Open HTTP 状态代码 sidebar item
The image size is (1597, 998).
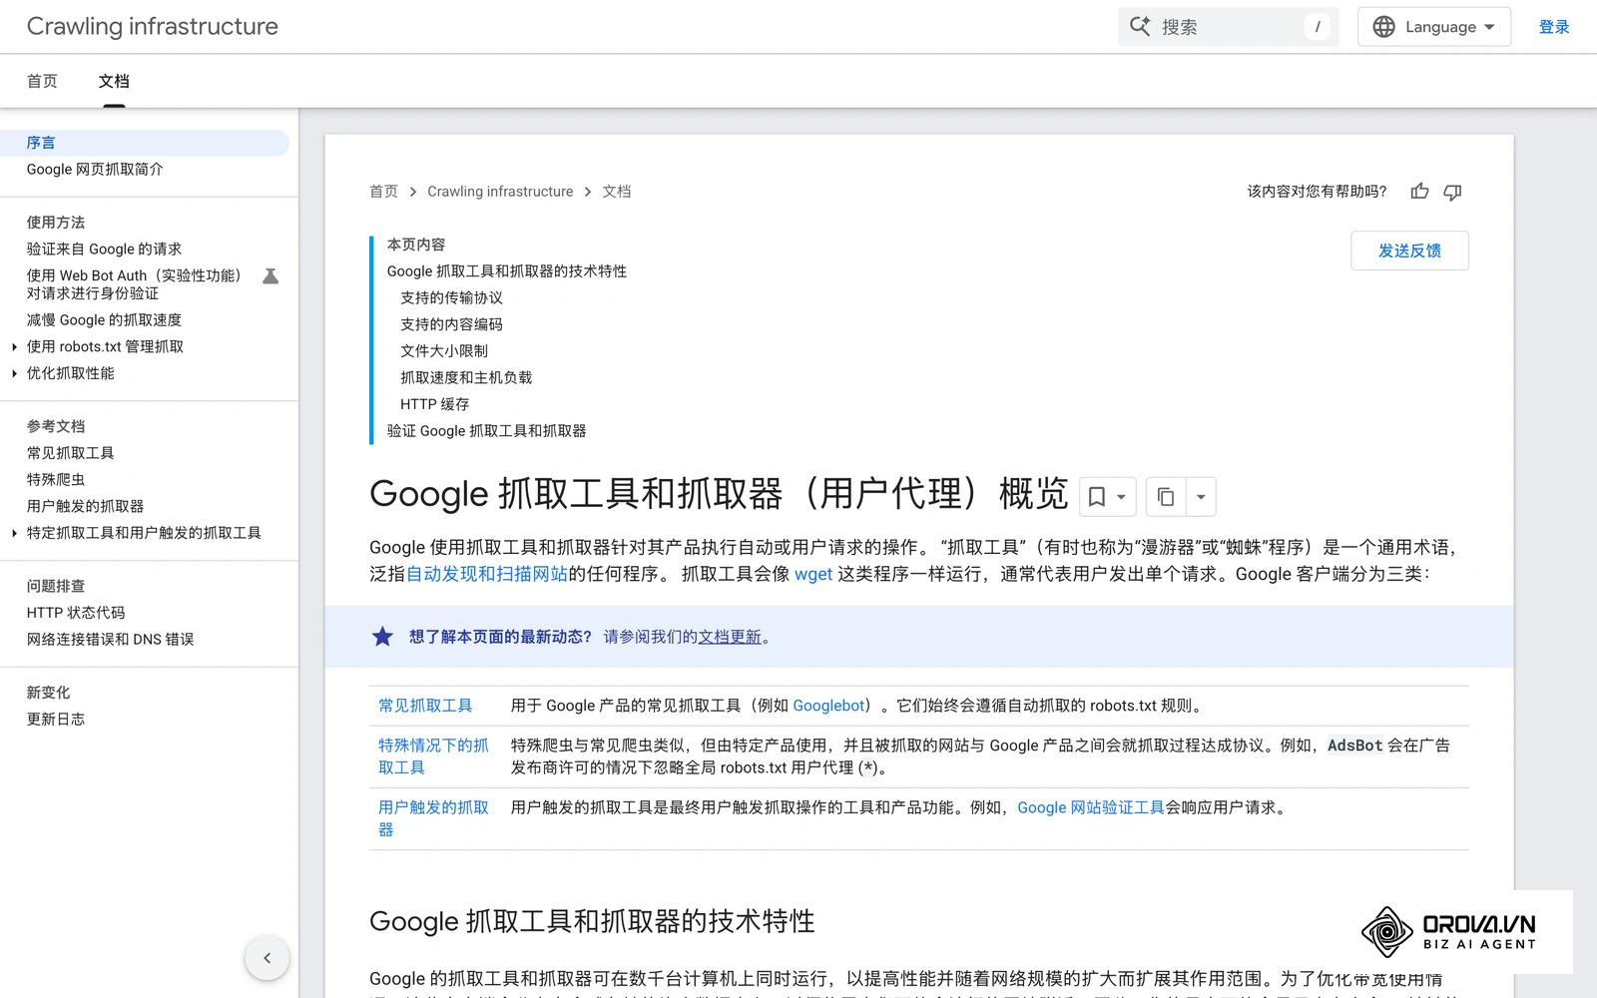[76, 613]
